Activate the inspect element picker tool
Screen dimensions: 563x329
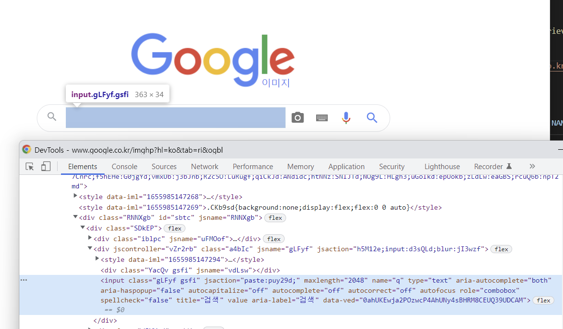(x=30, y=167)
